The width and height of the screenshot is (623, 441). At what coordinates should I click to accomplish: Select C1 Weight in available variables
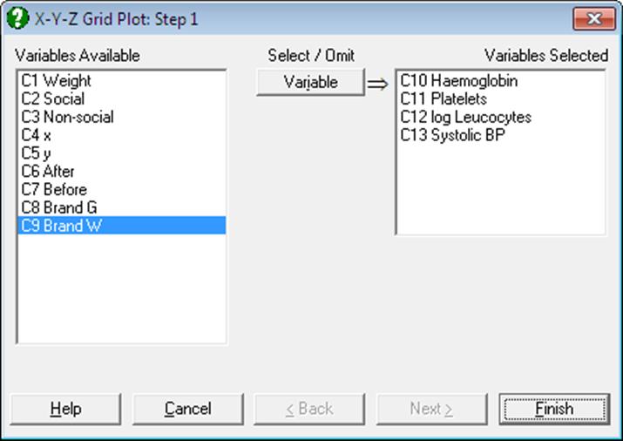tap(122, 81)
